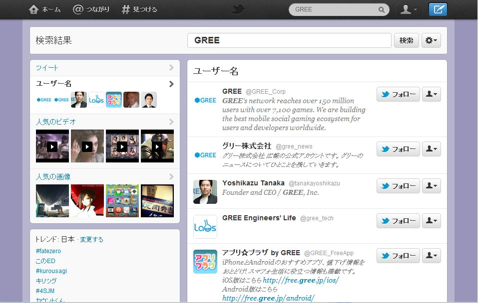Open user actions dropdown for @gree_news
The image size is (478, 303).
[x=432, y=149]
